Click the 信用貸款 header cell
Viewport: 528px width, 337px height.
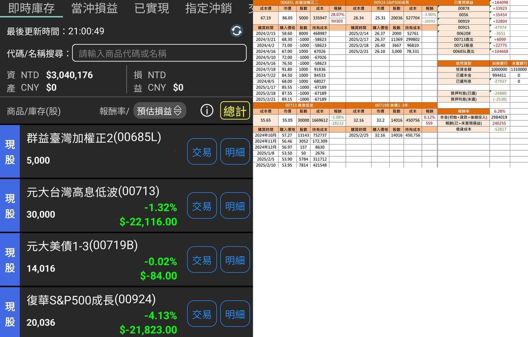tap(464, 63)
